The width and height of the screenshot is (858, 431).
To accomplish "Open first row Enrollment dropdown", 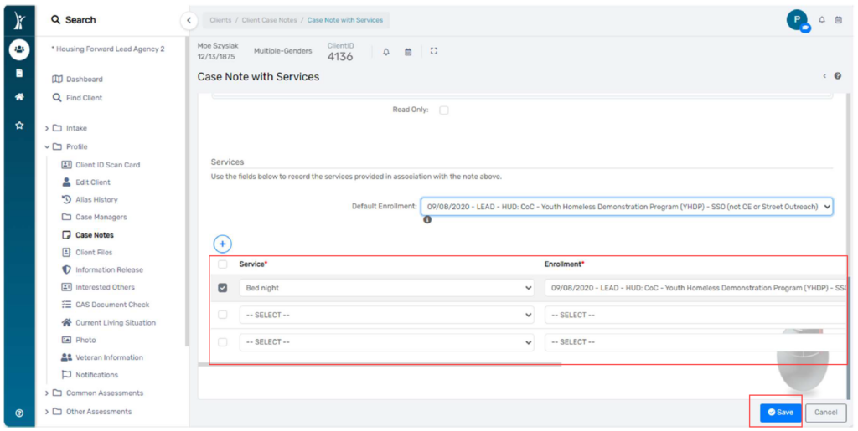I will pyautogui.click(x=695, y=288).
